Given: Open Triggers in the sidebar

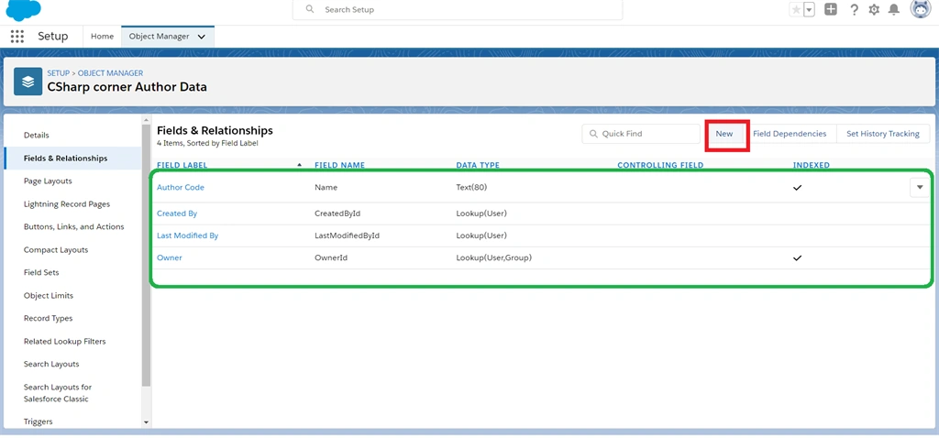Looking at the screenshot, I should [39, 422].
